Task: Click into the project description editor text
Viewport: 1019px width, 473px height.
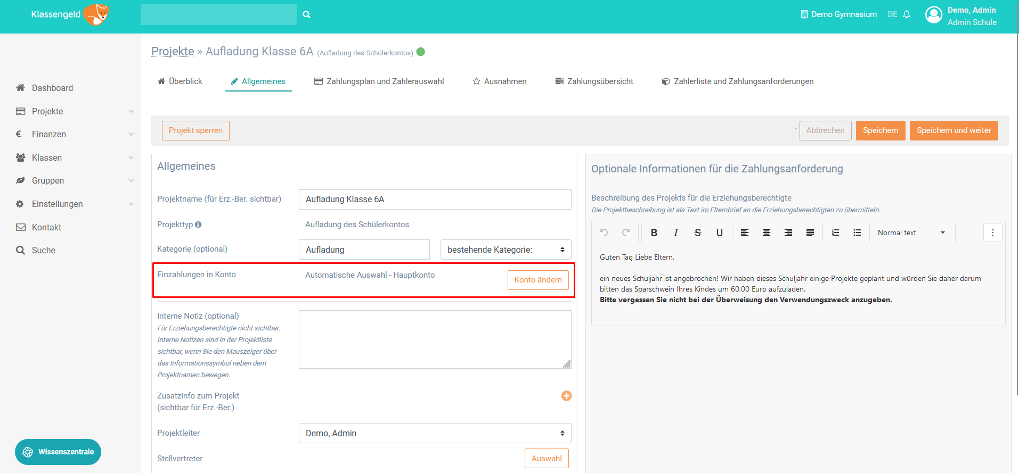Action: point(798,285)
